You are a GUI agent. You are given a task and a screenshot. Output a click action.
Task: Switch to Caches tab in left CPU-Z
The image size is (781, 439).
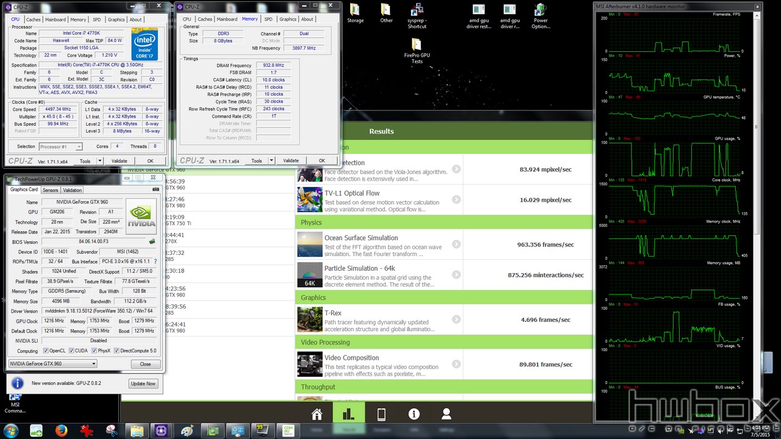33,20
